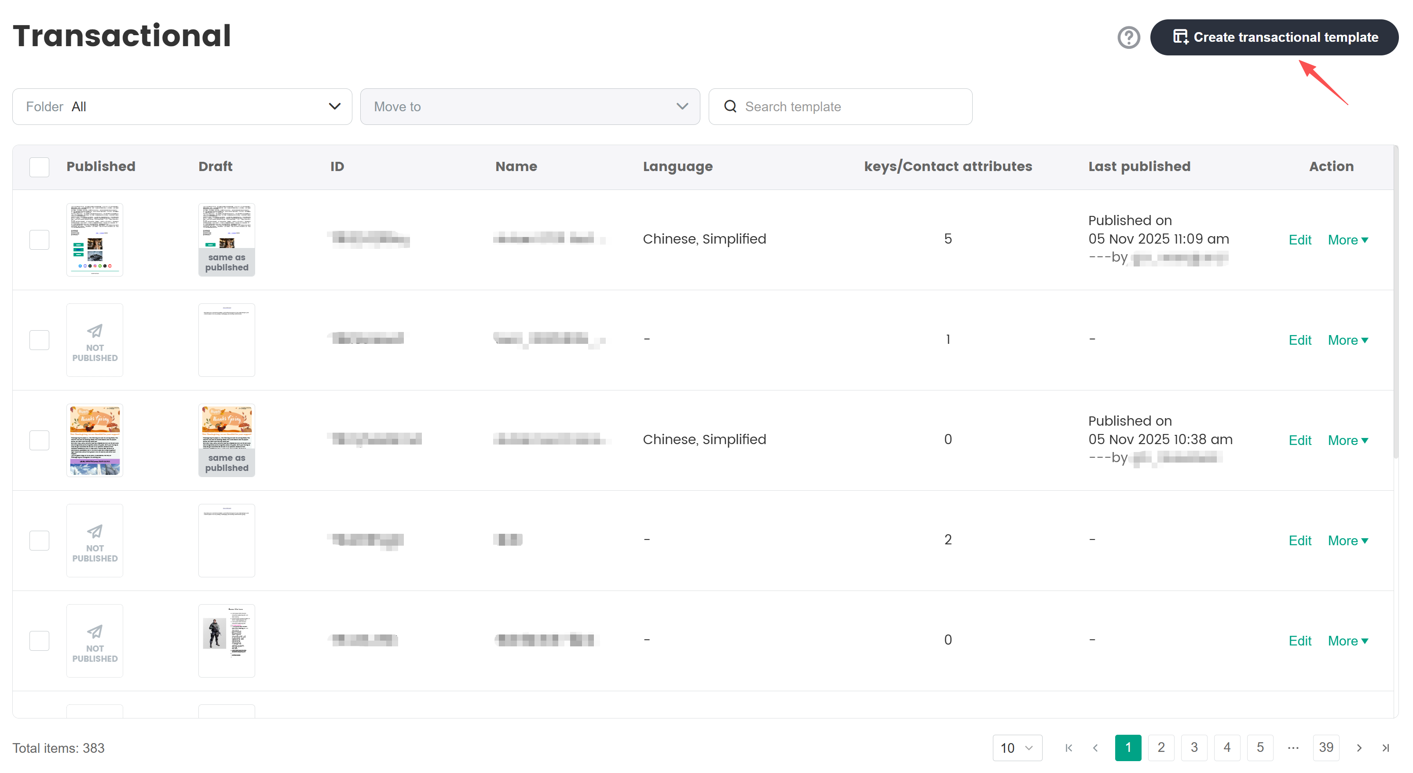Viewport: 1413px width, 773px height.
Task: Click Edit on the Thanksgiving template row
Action: coord(1300,440)
